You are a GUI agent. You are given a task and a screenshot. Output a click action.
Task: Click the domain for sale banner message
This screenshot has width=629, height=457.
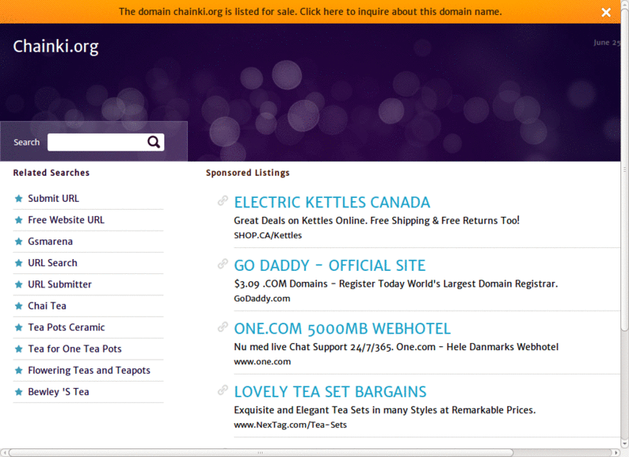pos(310,12)
